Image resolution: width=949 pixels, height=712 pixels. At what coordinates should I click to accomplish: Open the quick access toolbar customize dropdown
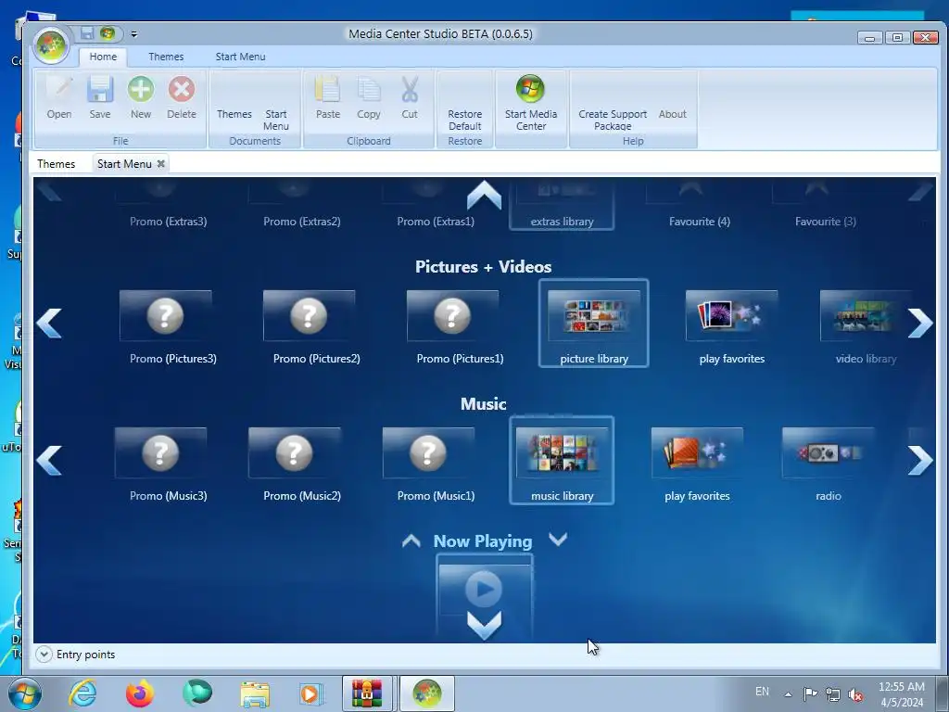[134, 34]
